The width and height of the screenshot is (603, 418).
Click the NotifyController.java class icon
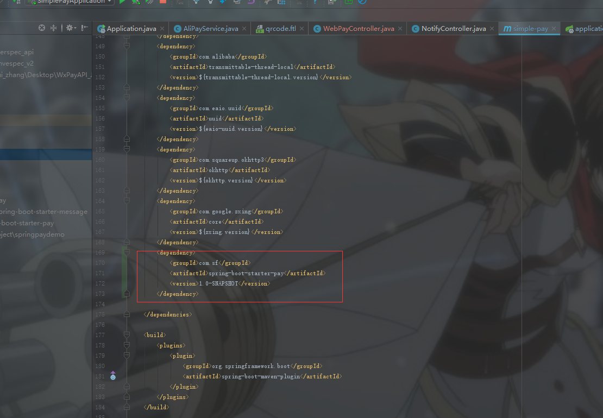coord(416,29)
